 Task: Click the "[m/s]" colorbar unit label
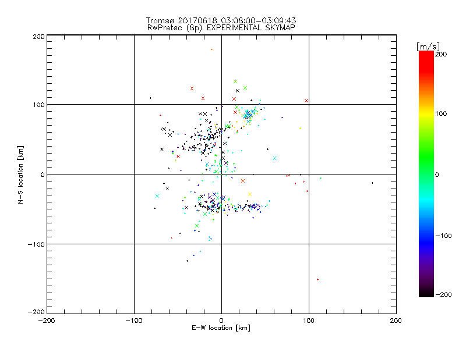428,47
